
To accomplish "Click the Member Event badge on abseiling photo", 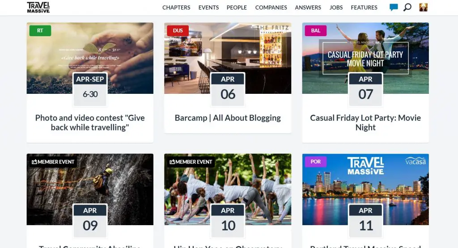I will click(53, 162).
